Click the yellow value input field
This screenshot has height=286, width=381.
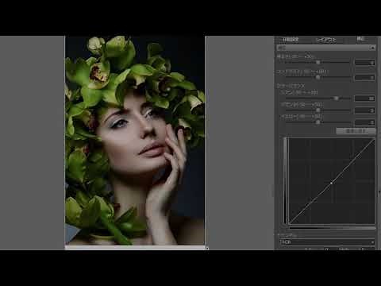[x=364, y=122]
